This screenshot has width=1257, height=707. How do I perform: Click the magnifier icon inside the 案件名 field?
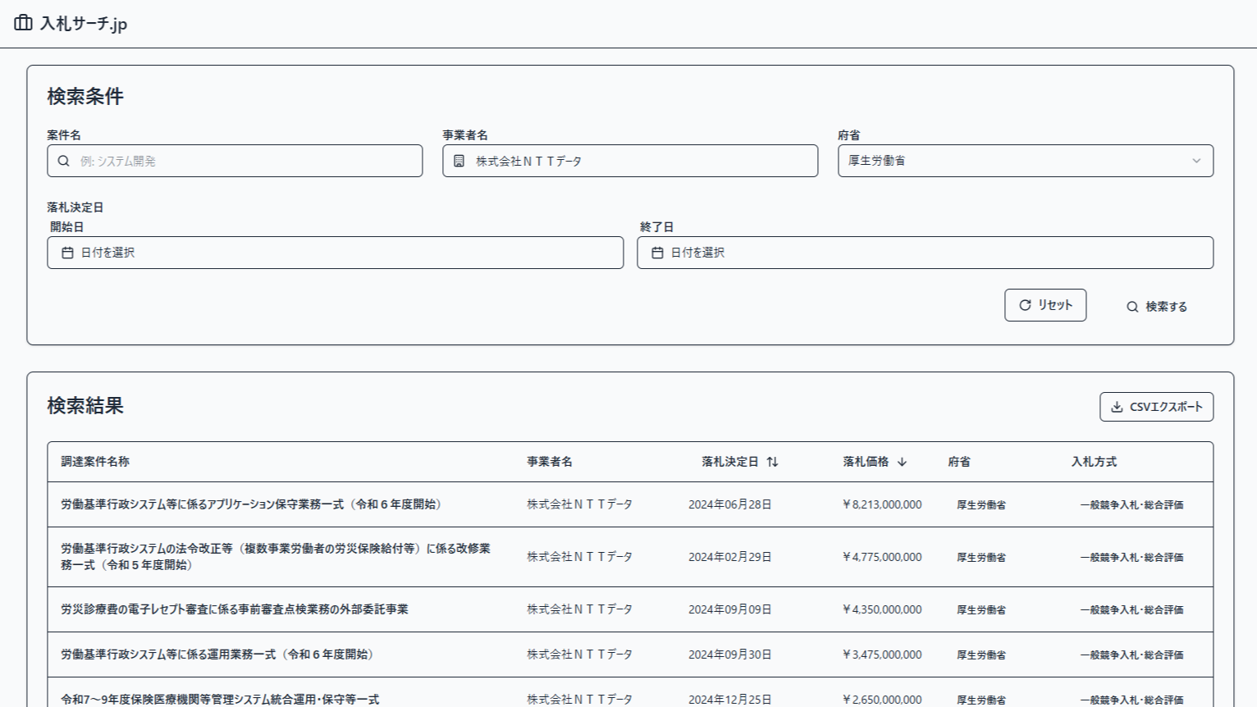click(x=64, y=161)
